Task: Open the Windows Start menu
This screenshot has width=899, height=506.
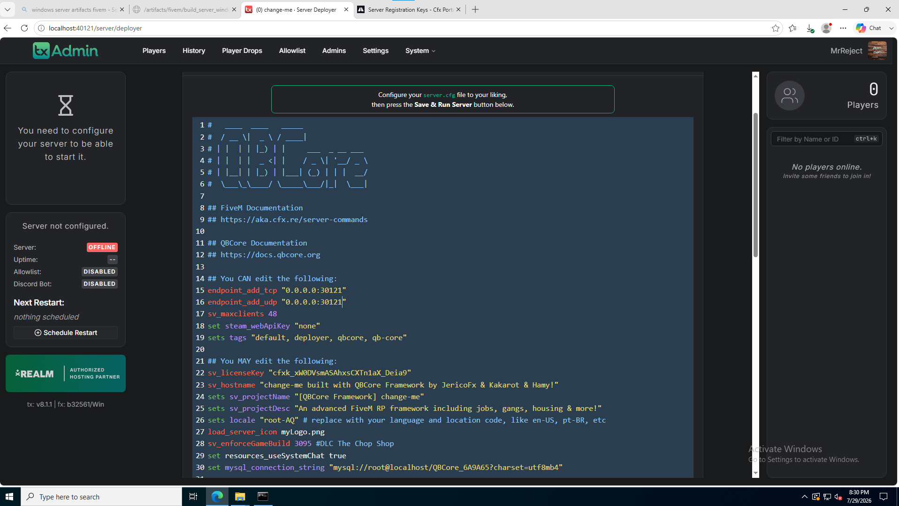Action: 10,497
